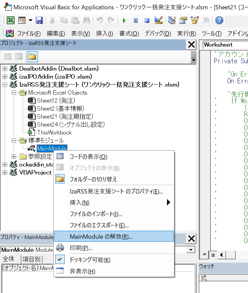
Task: Collapse the Microsoft Excel Objects folder
Action: [14, 93]
